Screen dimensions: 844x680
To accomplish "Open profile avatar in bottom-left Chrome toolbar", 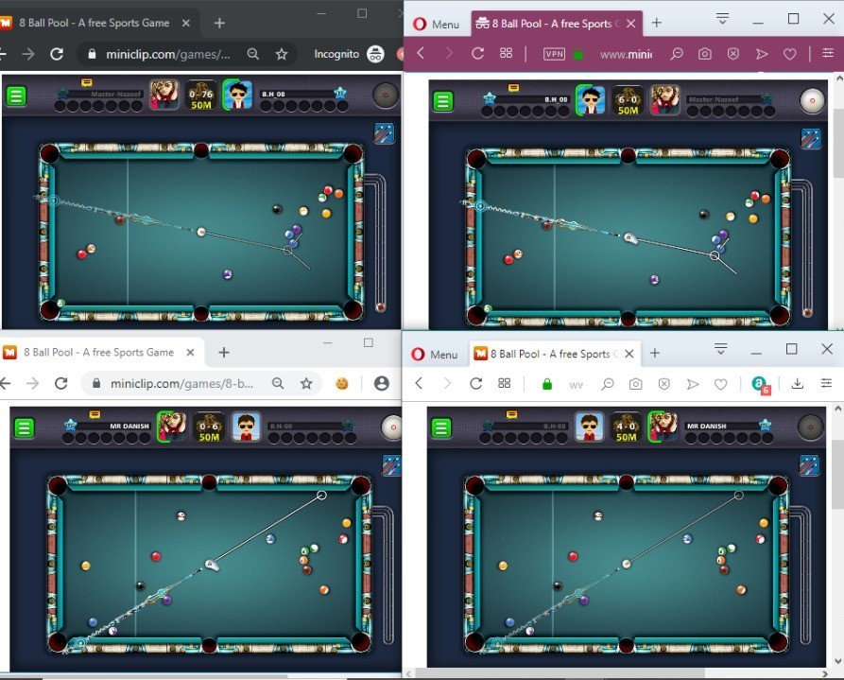I will coord(381,383).
